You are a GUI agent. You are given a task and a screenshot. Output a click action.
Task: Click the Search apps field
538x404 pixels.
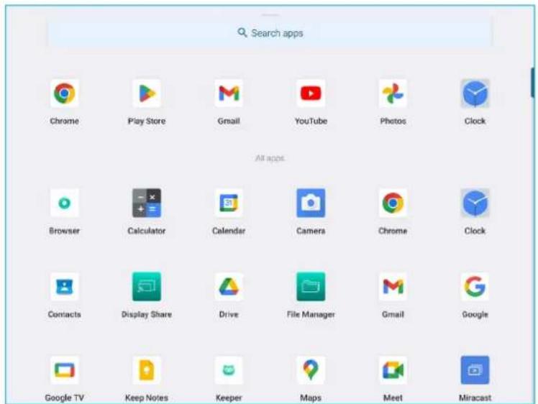pos(270,33)
